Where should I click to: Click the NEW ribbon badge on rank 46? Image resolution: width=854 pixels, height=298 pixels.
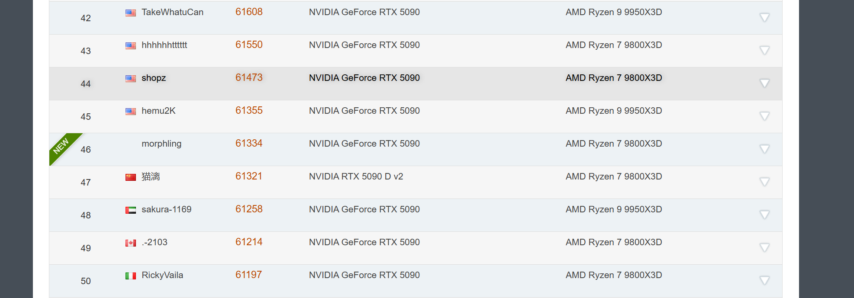[x=61, y=146]
